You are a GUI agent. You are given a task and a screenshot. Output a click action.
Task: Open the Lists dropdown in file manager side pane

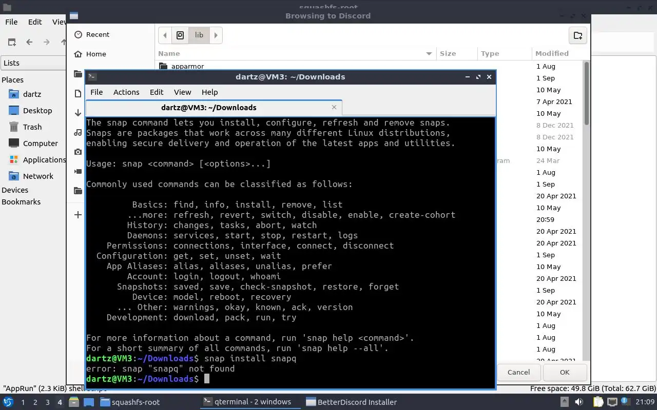(33, 63)
